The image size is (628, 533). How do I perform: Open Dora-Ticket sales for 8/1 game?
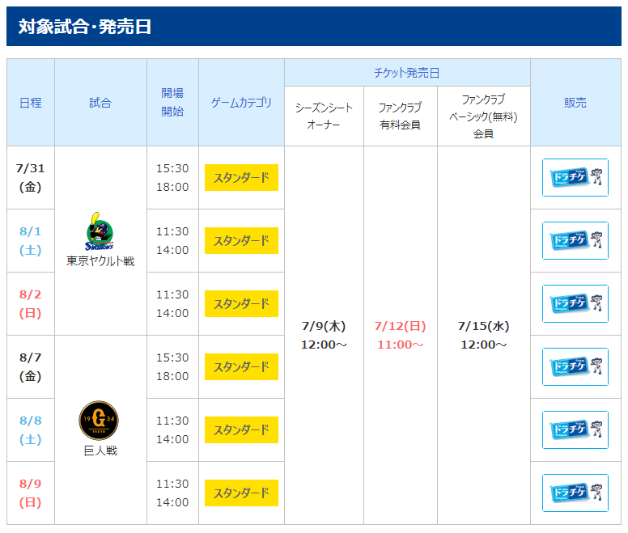point(575,240)
